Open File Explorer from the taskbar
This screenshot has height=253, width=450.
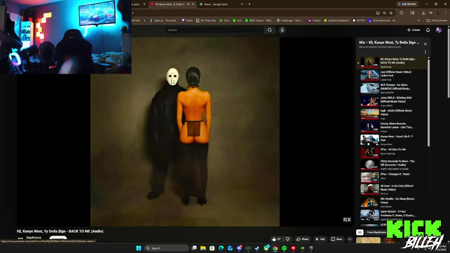tap(203, 248)
